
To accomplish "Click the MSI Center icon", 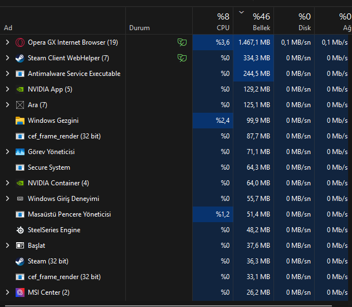I will (20, 292).
